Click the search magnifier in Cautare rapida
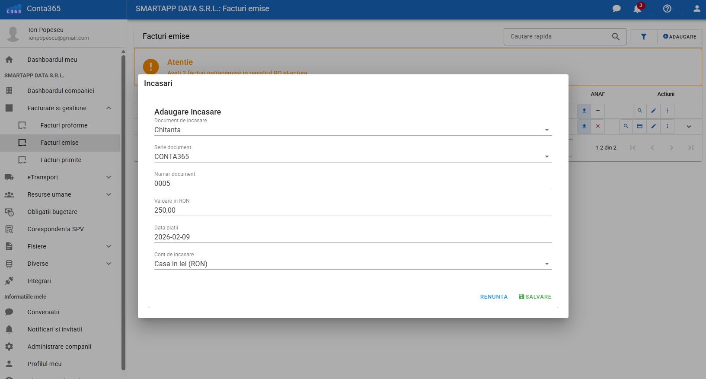 (616, 37)
